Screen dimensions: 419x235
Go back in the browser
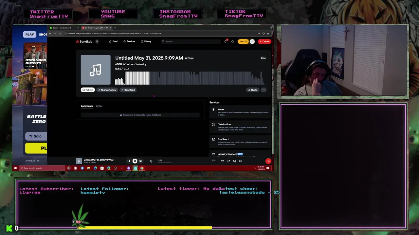click(50, 33)
